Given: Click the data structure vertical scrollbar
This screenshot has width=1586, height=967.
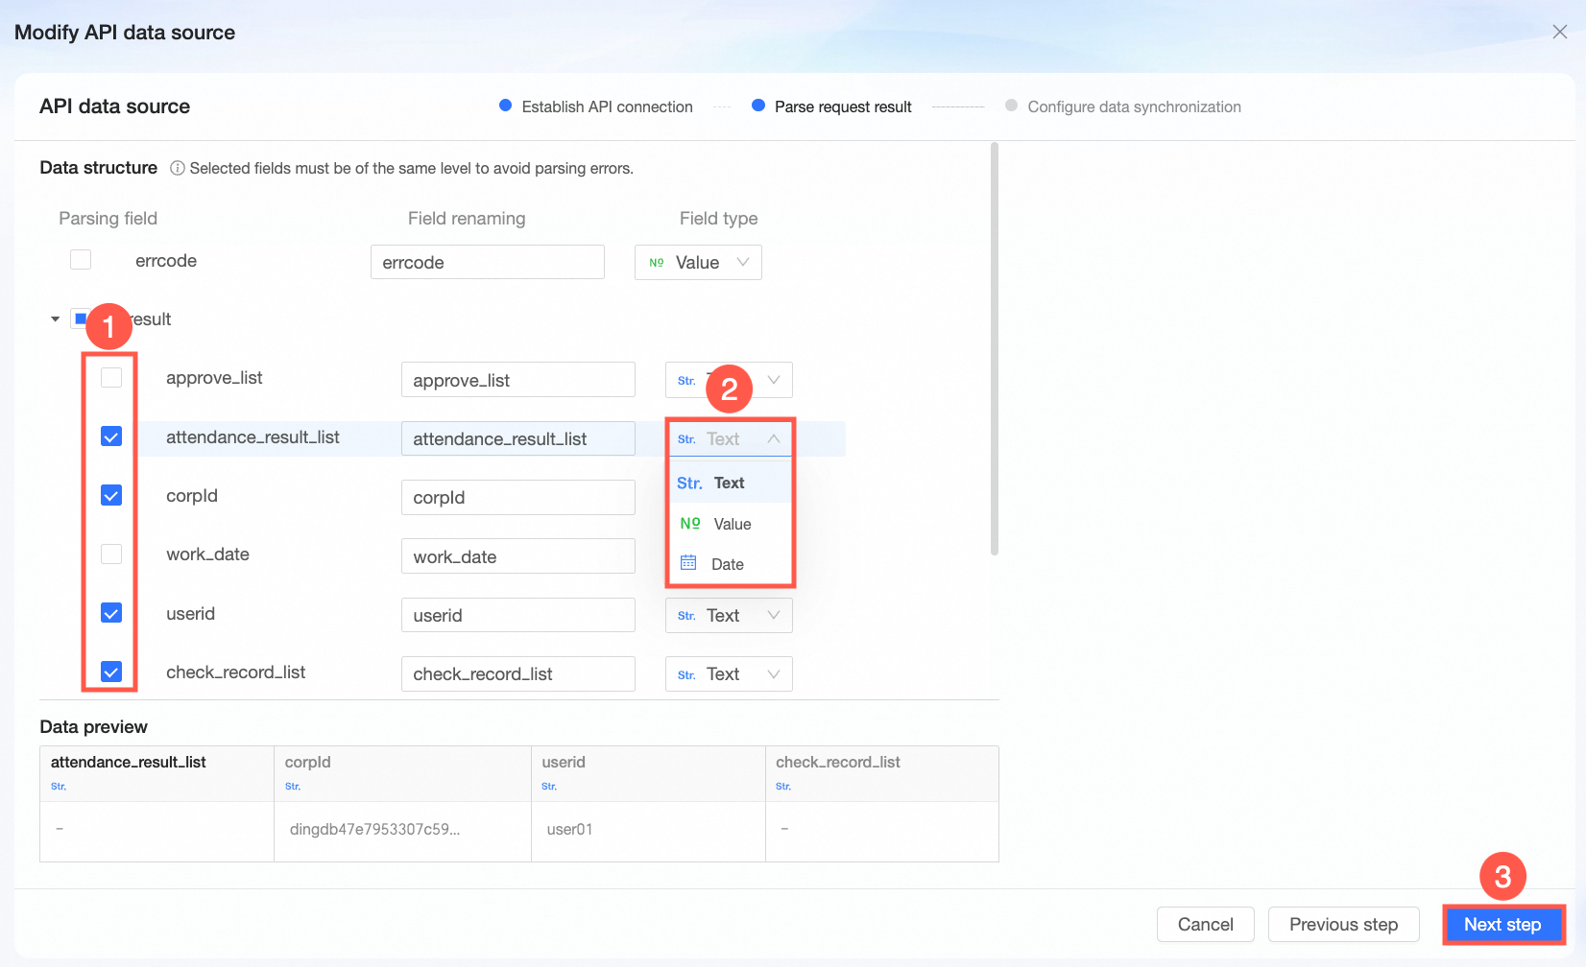Looking at the screenshot, I should point(995,348).
